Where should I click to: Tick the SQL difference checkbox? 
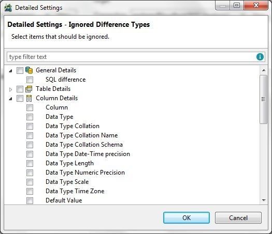point(30,80)
